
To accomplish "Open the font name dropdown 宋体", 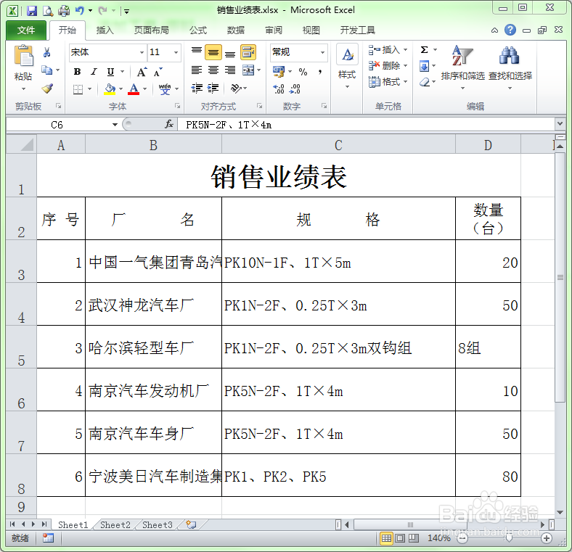I will 142,52.
